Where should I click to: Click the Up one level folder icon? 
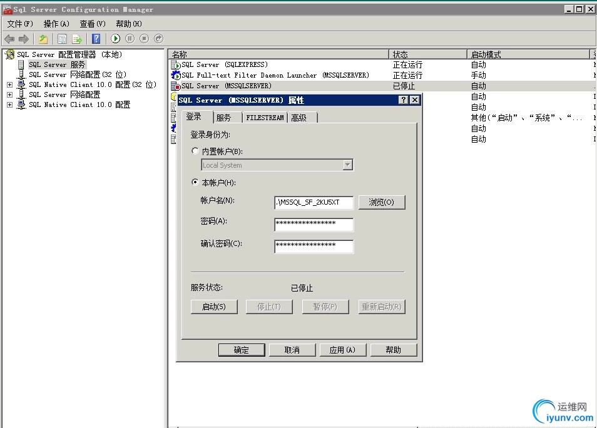click(43, 39)
